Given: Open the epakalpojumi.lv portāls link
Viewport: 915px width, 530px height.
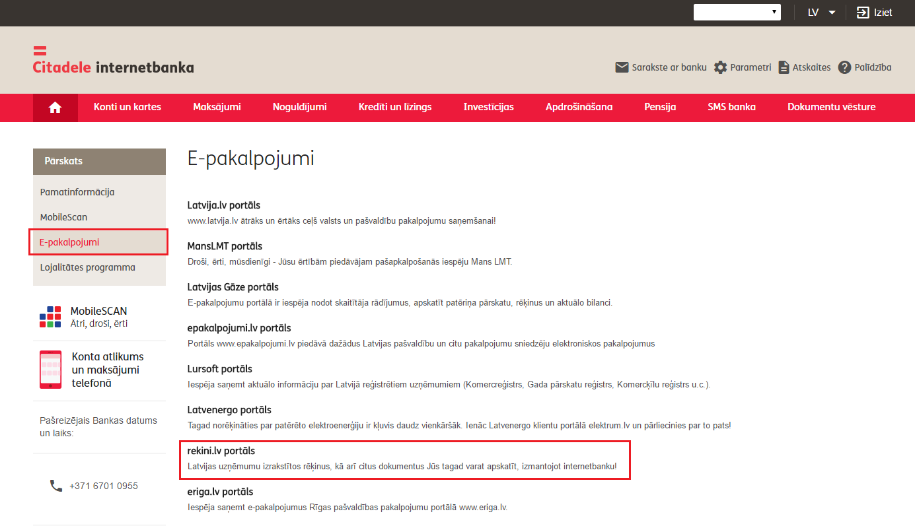Looking at the screenshot, I should (x=239, y=328).
